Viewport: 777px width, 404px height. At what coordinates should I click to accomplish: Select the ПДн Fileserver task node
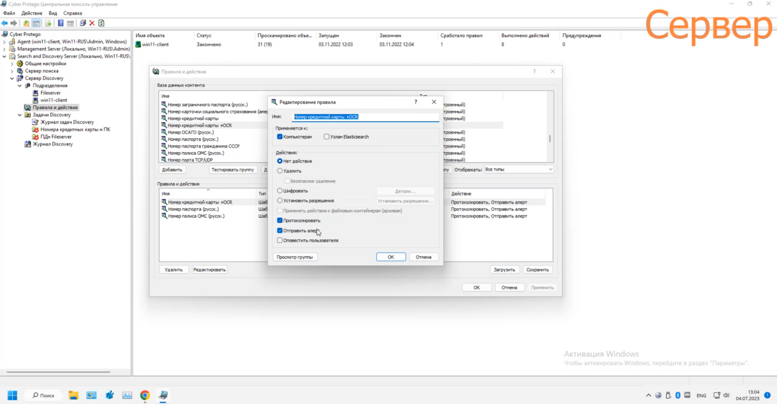click(x=56, y=137)
